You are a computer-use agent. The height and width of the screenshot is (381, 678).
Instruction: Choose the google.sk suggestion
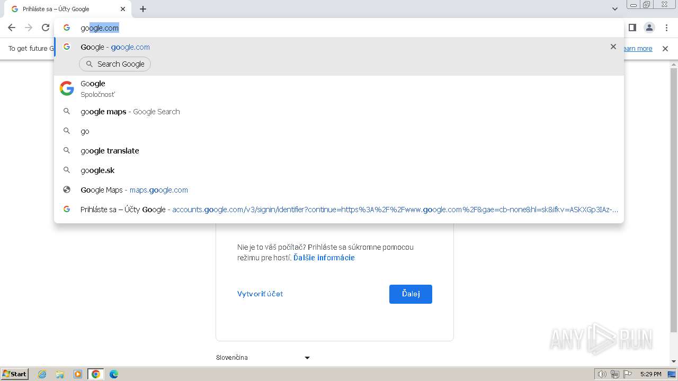click(339, 170)
